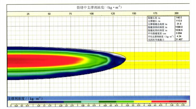Select the 100 tick on the top axis
Image resolution: width=196 pixels, height=109 pixels.
pyautogui.click(x=92, y=13)
